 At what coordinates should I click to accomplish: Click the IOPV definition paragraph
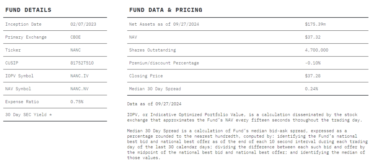(x=245, y=117)
